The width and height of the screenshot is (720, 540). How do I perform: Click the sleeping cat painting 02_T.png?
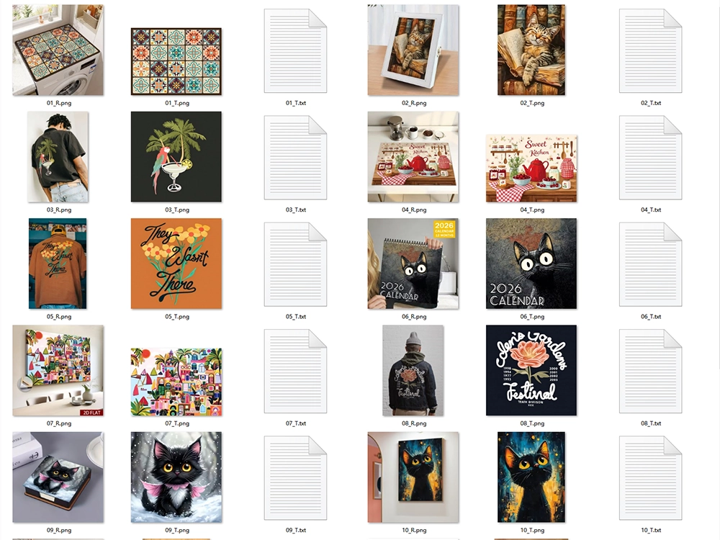(531, 50)
